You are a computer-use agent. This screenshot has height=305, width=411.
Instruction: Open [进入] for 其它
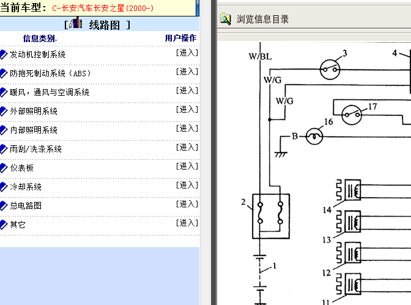(187, 223)
